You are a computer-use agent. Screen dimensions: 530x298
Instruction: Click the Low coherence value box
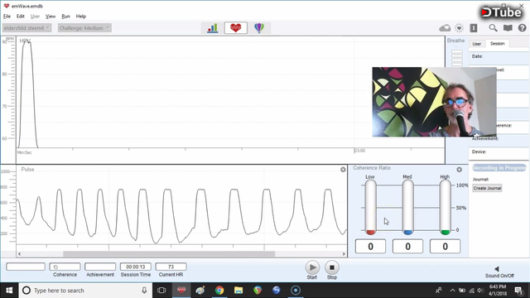tap(370, 247)
